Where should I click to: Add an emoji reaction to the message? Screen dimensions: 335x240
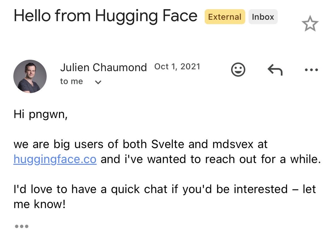(x=238, y=69)
